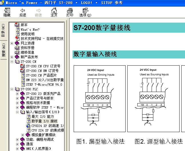
Task: Click the sinking inputs wiring diagram
Action: click(100, 99)
